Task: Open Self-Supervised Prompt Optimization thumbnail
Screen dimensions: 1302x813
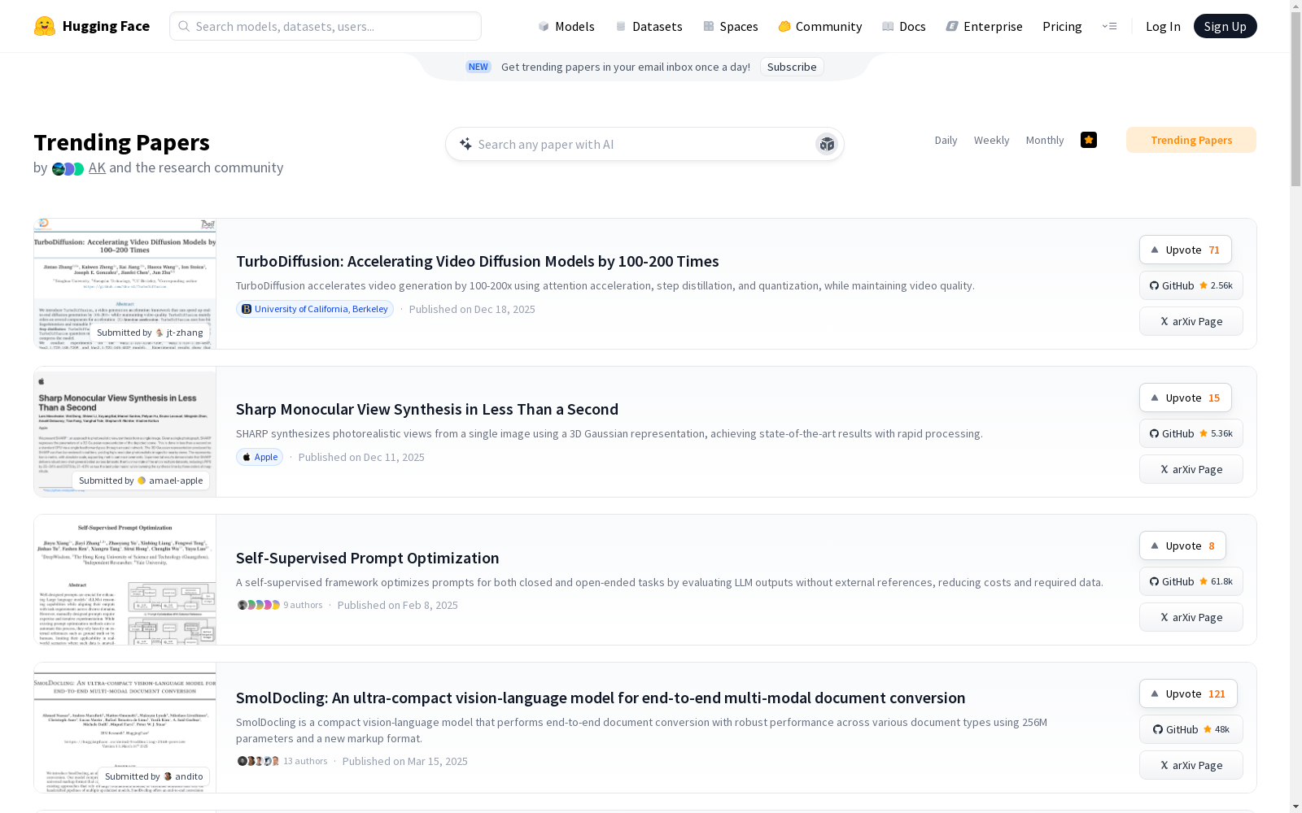Action: click(x=125, y=580)
